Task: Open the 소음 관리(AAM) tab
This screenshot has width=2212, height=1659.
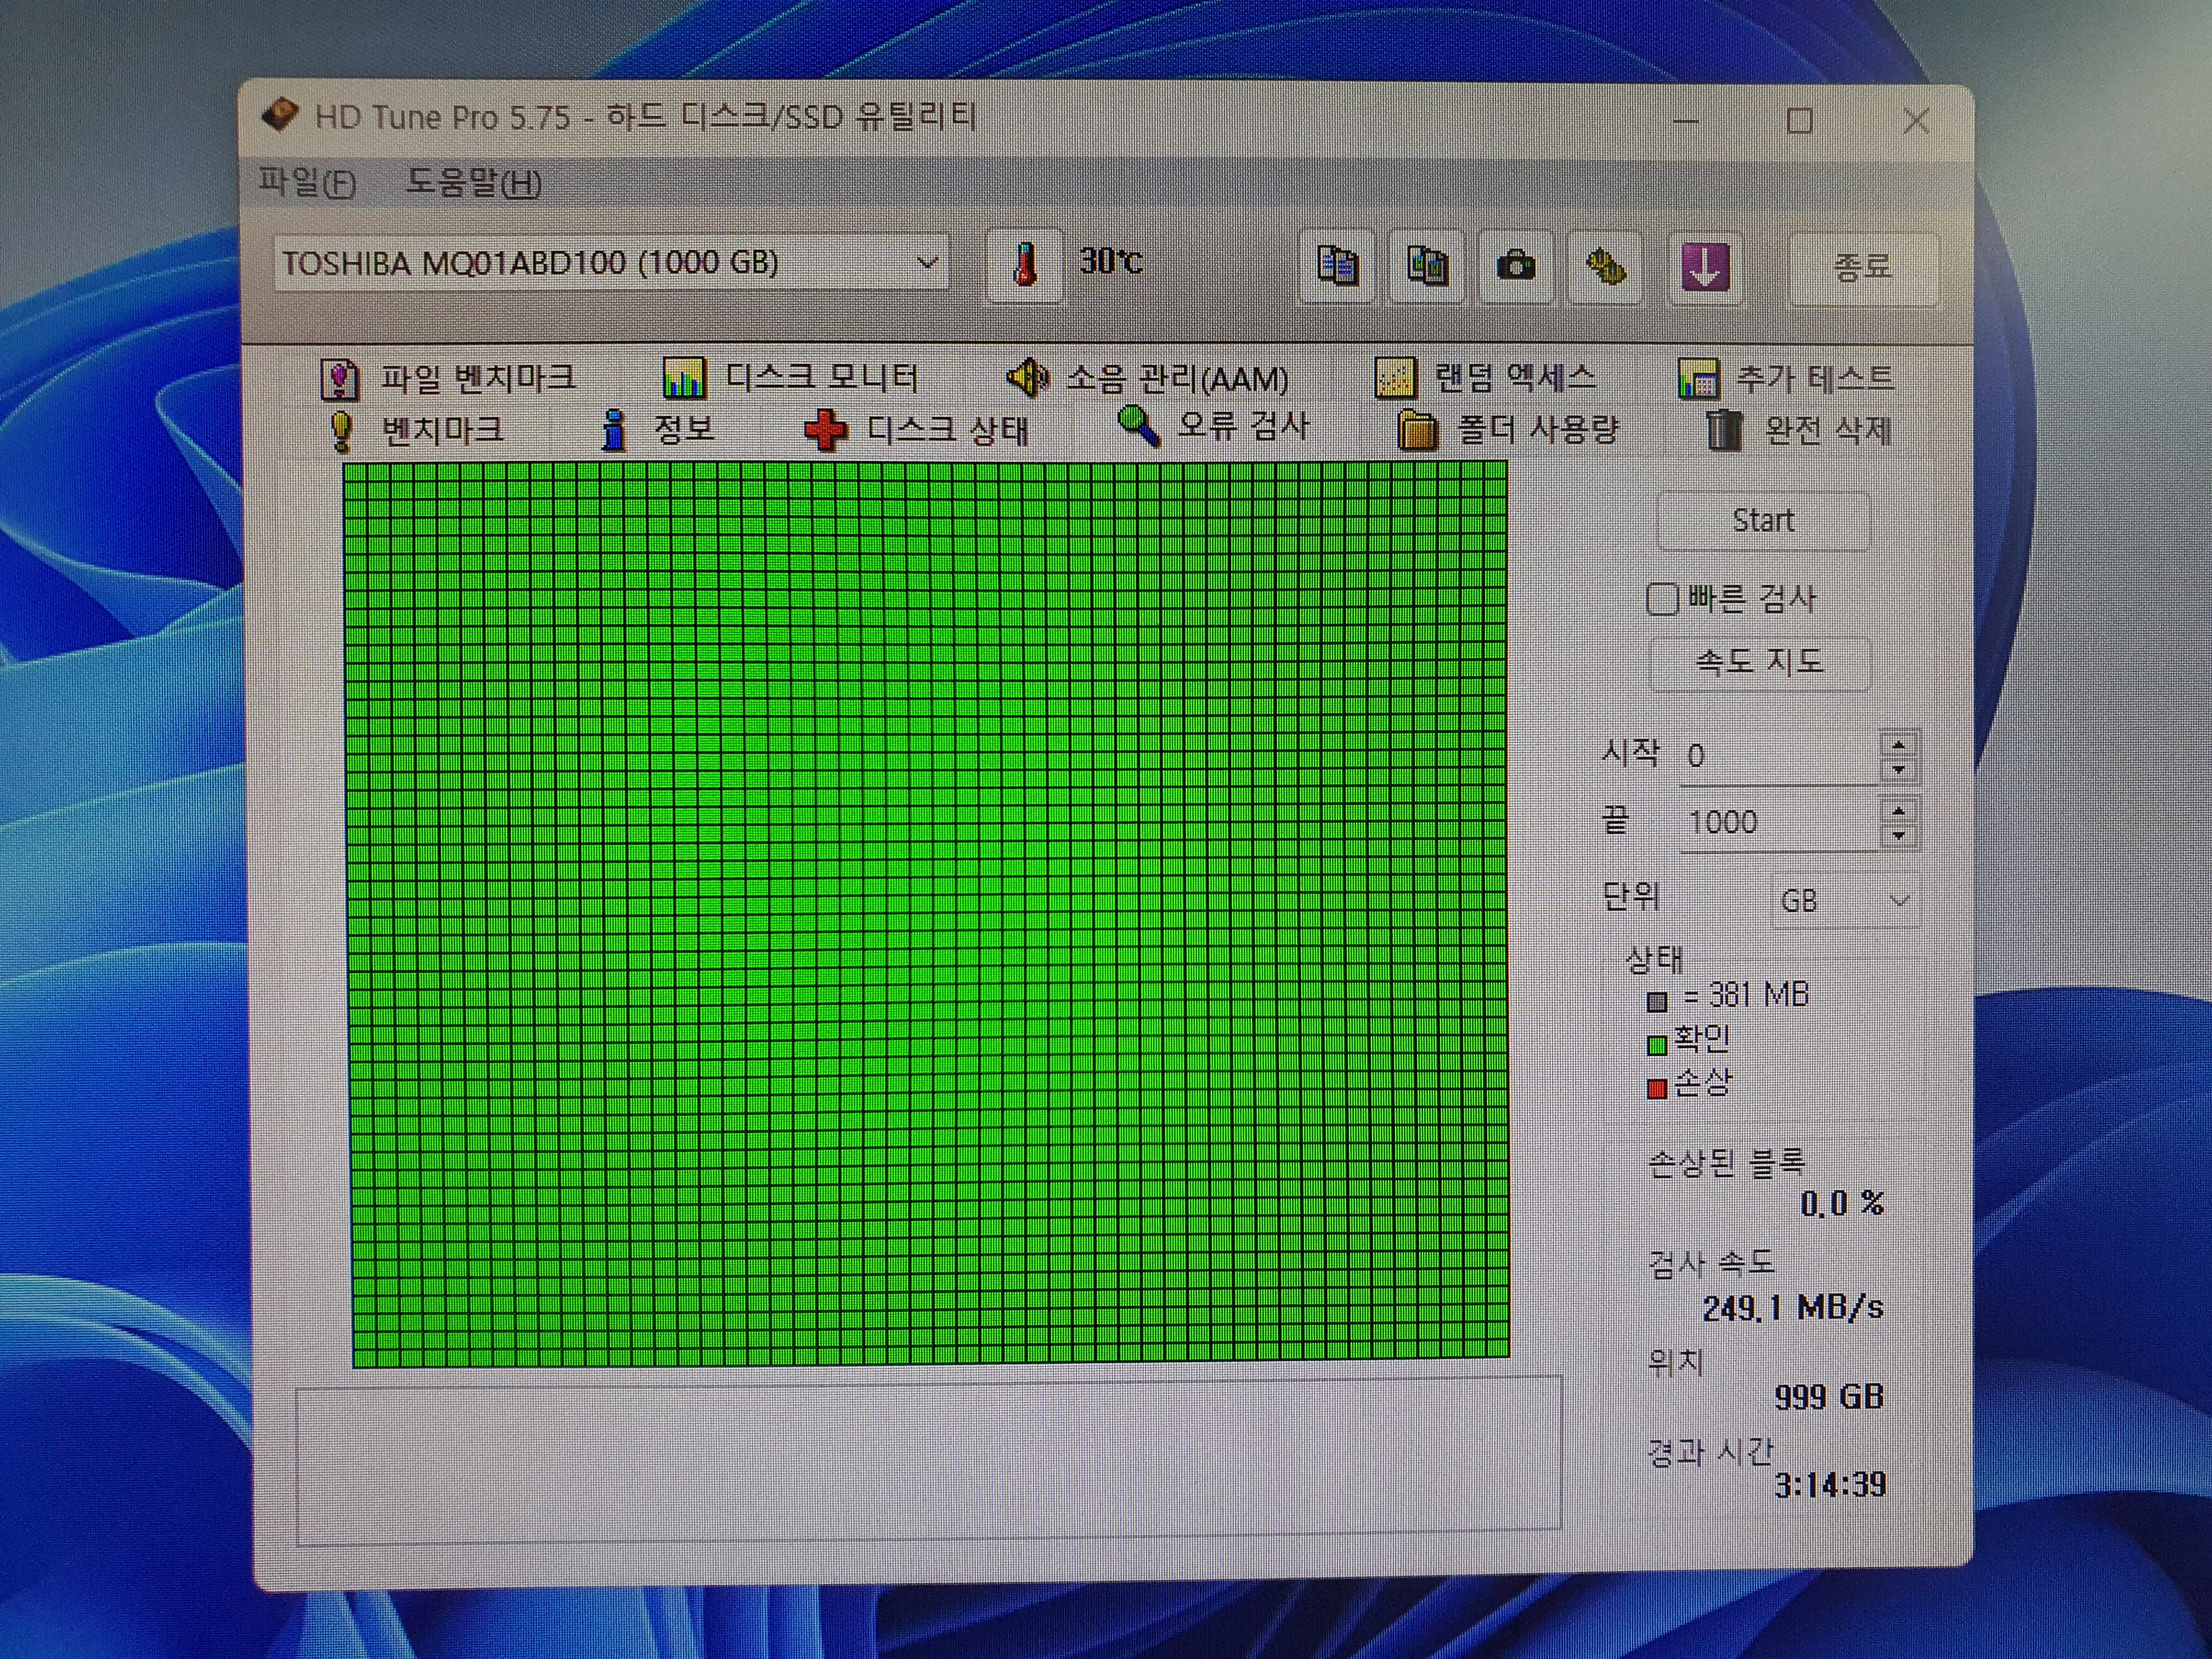Action: [x=1147, y=379]
